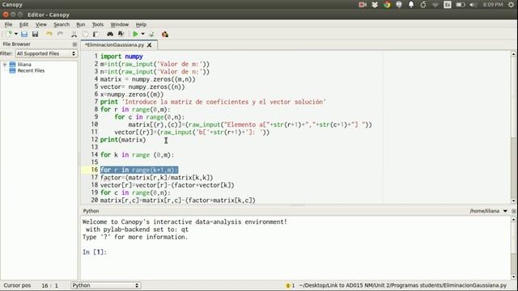Click the warning indicator in status bar
518x291 pixels.
click(x=290, y=285)
